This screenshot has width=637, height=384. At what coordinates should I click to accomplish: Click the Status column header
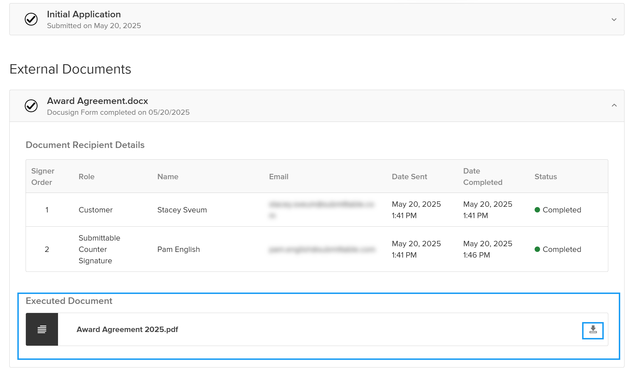545,177
